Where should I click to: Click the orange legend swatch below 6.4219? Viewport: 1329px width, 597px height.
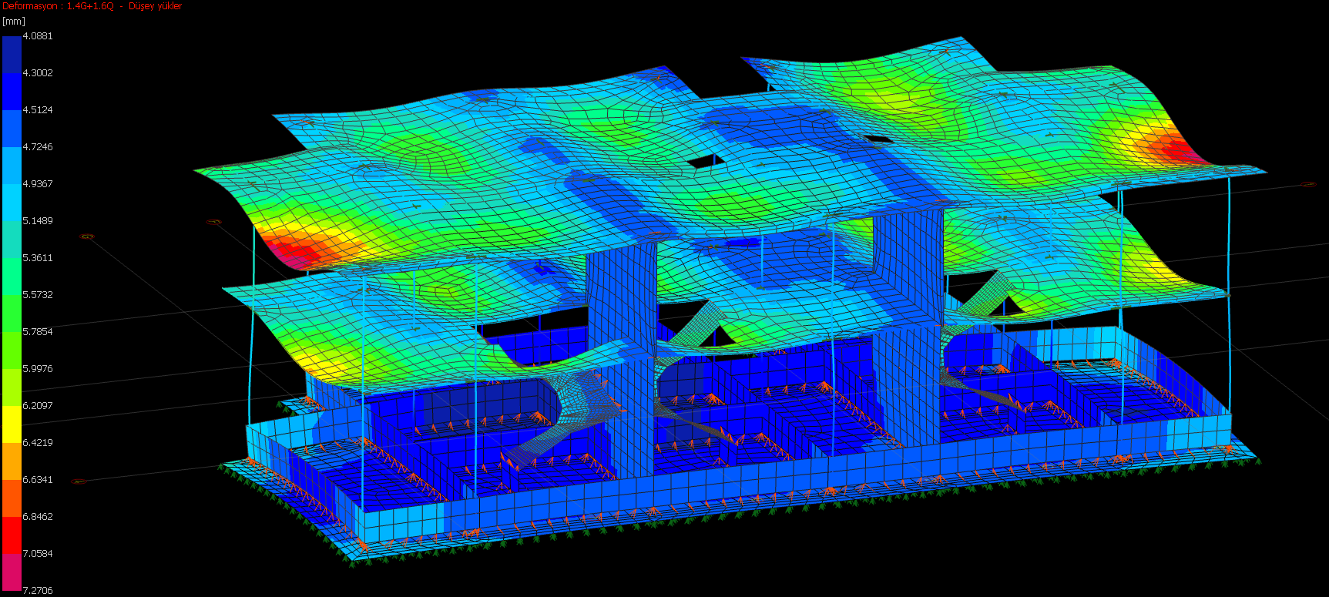click(12, 461)
